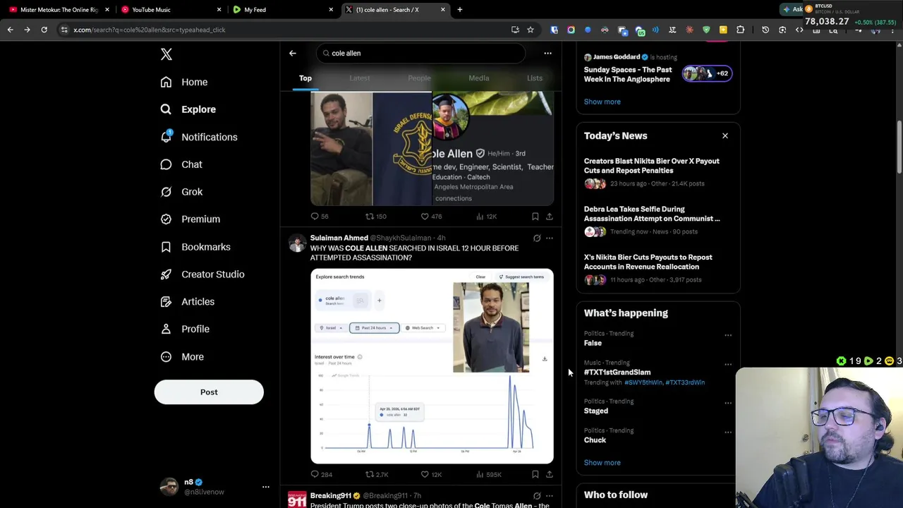Open the search trends chart image
The height and width of the screenshot is (508, 903).
click(x=432, y=366)
